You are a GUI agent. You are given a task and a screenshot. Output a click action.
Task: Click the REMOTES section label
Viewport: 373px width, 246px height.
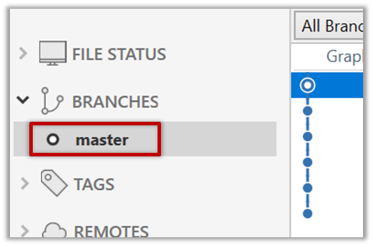point(111,231)
